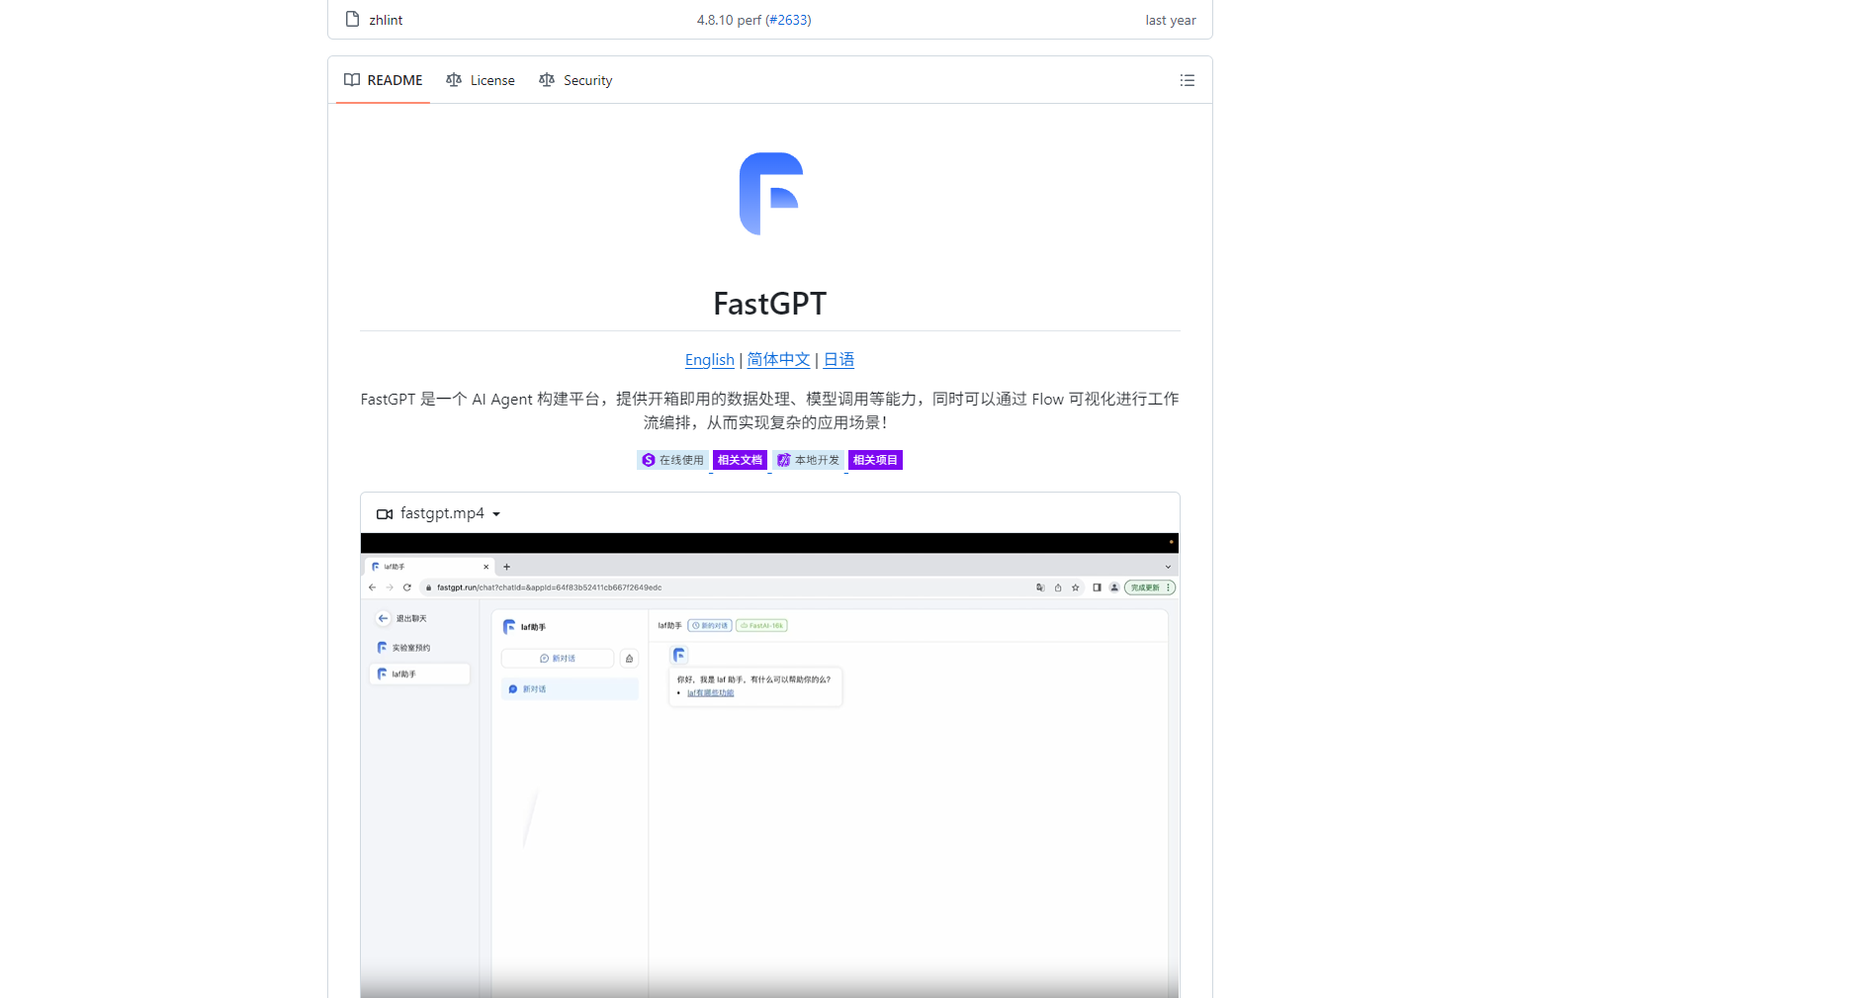
Task: Click the 退出聊天 back arrow in video
Action: [383, 618]
